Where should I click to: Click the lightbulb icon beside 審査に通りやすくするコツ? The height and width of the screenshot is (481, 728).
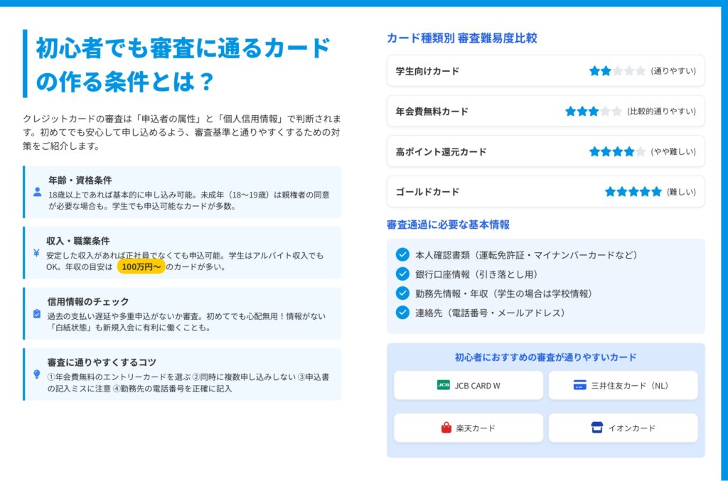(37, 374)
